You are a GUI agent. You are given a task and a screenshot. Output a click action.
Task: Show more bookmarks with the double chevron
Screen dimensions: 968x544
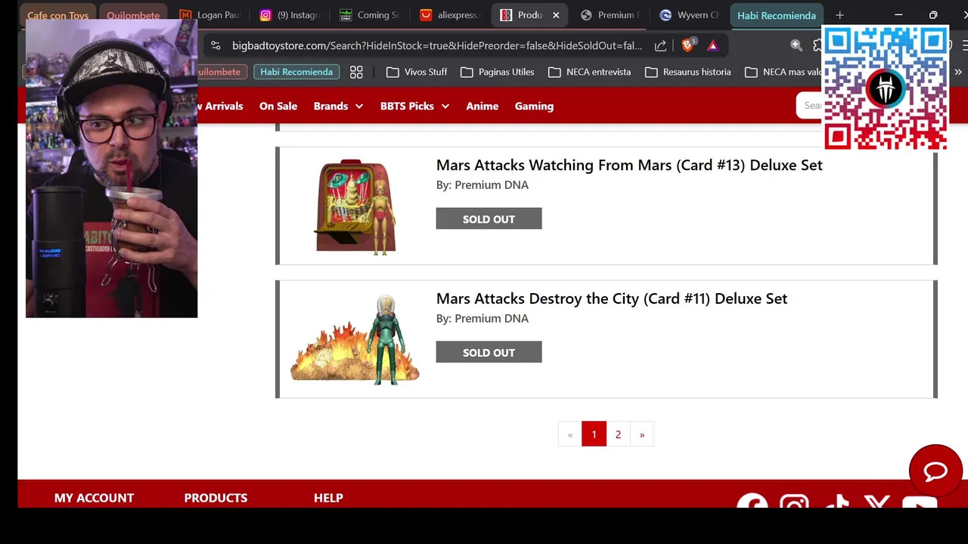pyautogui.click(x=958, y=72)
